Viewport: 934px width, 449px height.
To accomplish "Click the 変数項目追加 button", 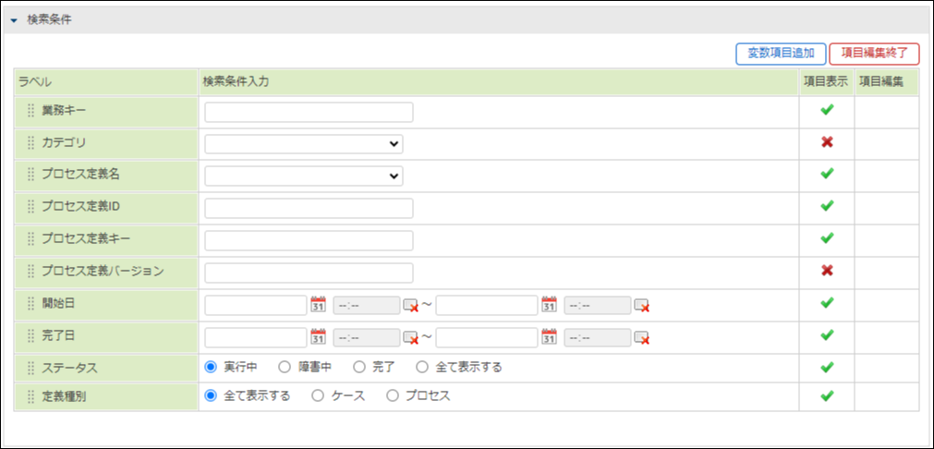I will (x=781, y=54).
